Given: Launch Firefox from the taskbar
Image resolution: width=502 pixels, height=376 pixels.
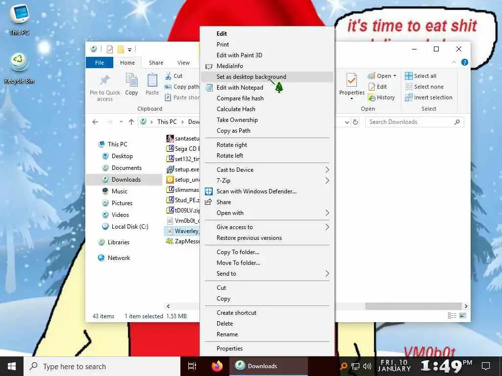Looking at the screenshot, I should (217, 366).
